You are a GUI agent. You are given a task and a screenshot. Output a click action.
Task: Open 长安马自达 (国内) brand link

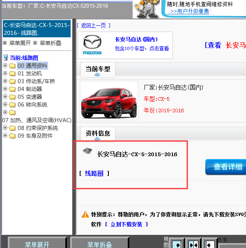[x=136, y=39]
